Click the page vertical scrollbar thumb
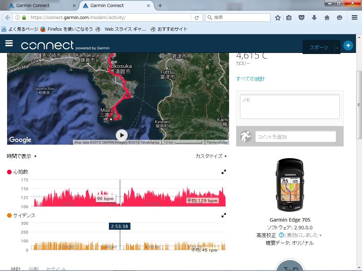The height and width of the screenshot is (271, 362). tap(359, 105)
